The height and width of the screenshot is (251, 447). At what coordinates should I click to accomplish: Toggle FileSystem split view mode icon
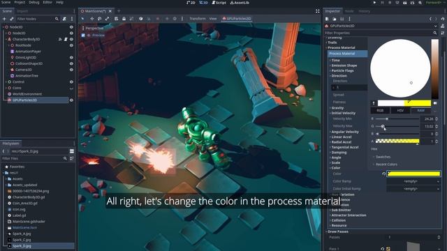(x=72, y=151)
